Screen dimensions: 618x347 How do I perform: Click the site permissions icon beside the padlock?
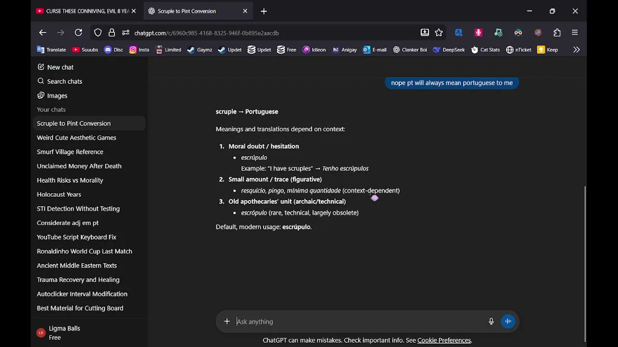click(x=126, y=33)
